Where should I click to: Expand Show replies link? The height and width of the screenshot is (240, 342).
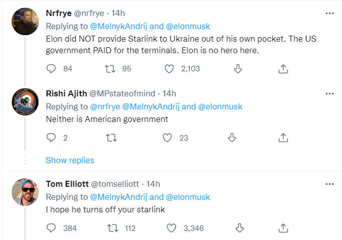70,160
